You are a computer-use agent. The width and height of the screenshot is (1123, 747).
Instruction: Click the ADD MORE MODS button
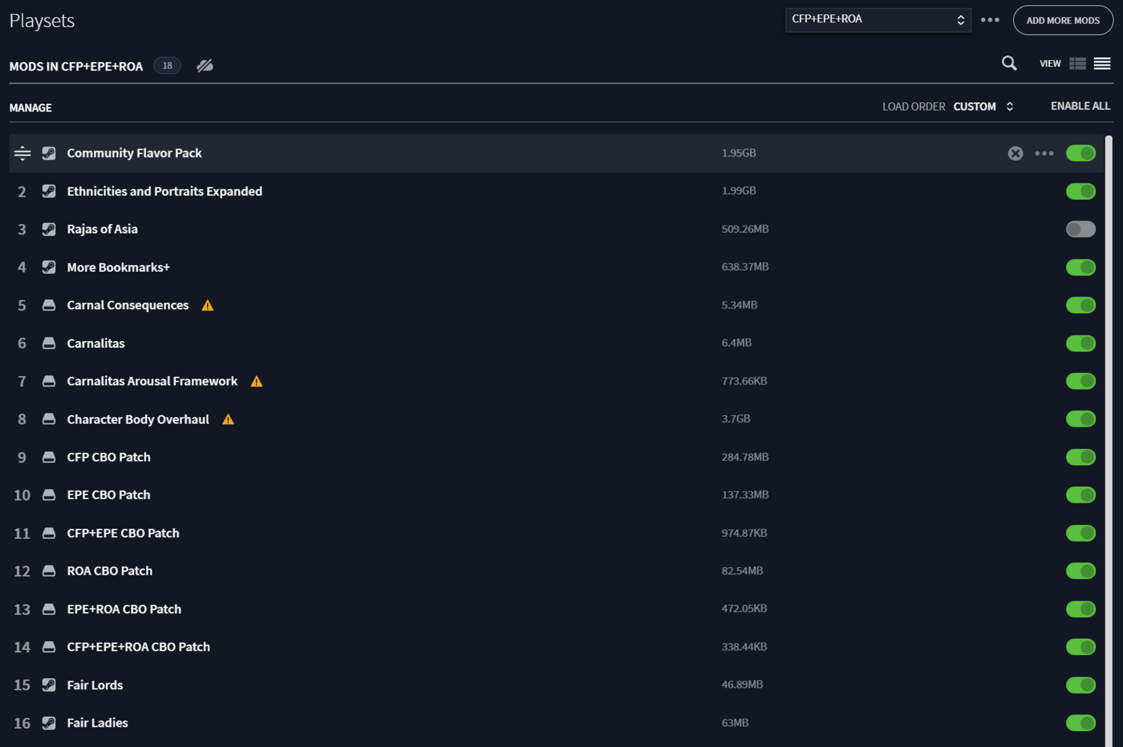1063,21
